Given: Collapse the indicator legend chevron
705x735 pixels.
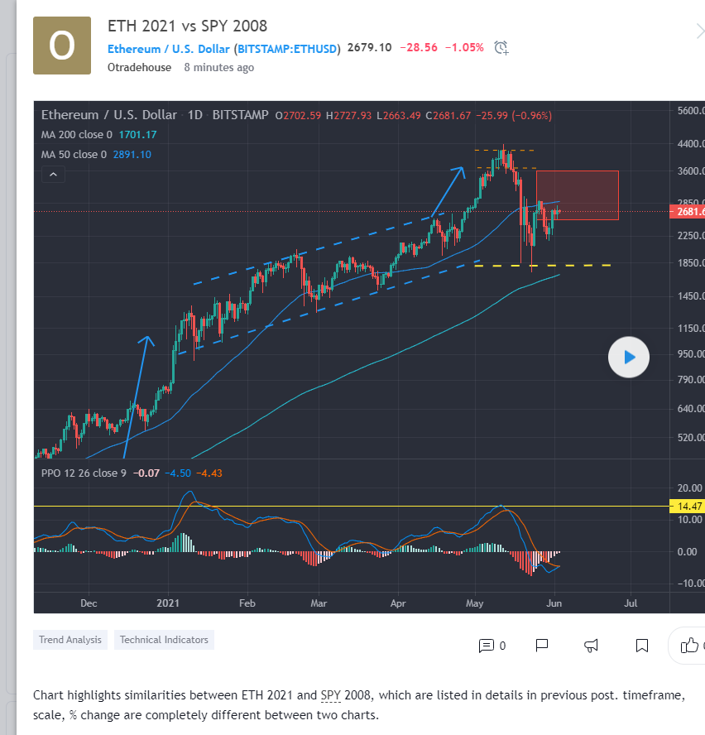Looking at the screenshot, I should point(53,175).
